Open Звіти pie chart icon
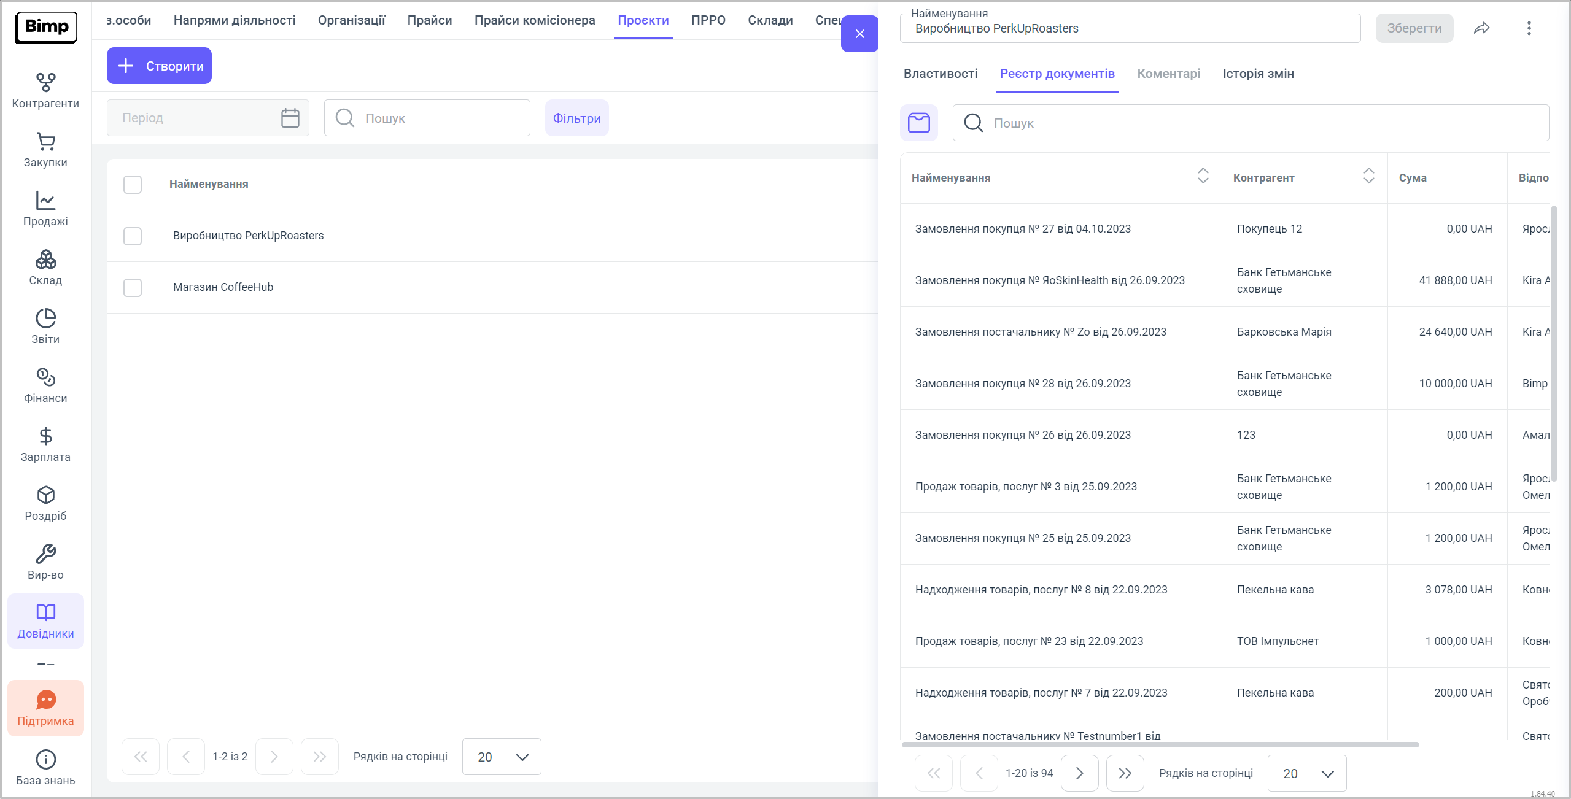This screenshot has width=1571, height=799. pyautogui.click(x=45, y=318)
